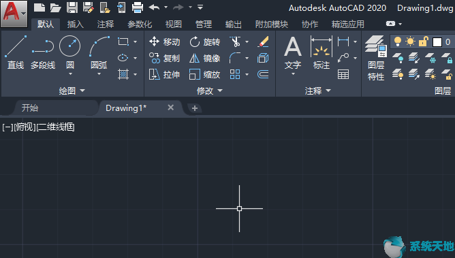Select the Line (直线) tool
This screenshot has height=258, width=455.
point(16,52)
